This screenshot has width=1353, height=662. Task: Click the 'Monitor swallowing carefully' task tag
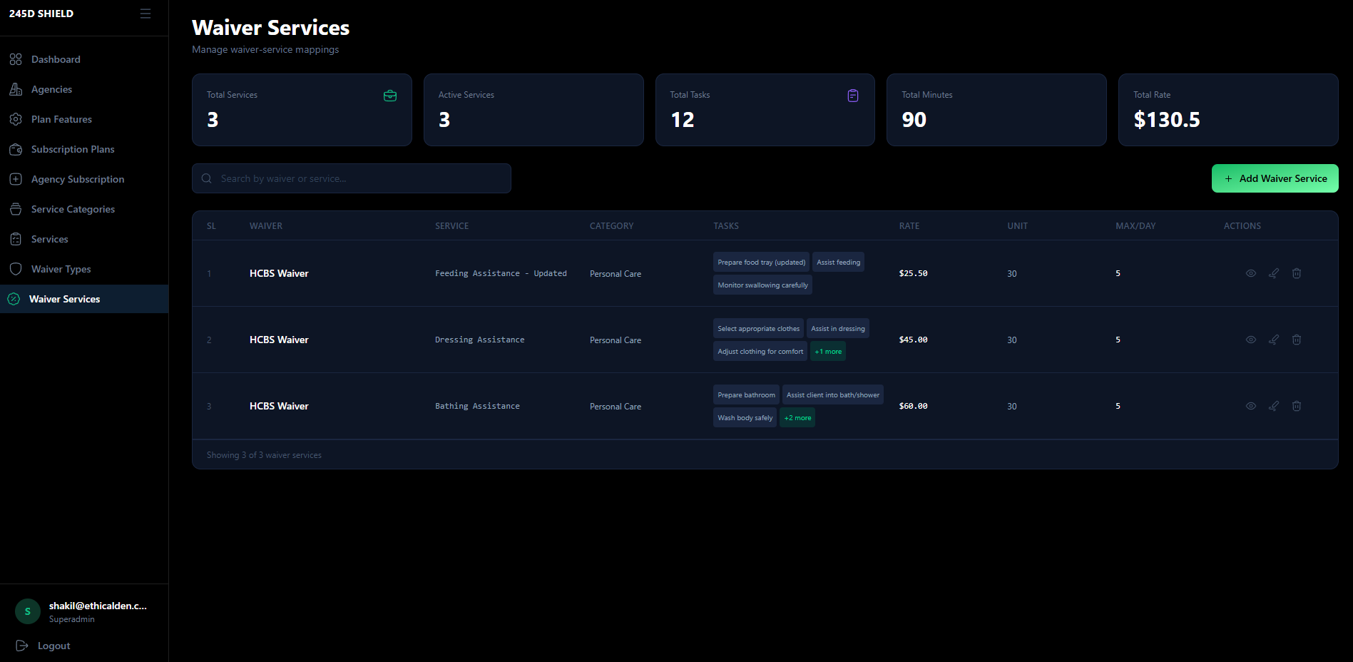pos(762,285)
